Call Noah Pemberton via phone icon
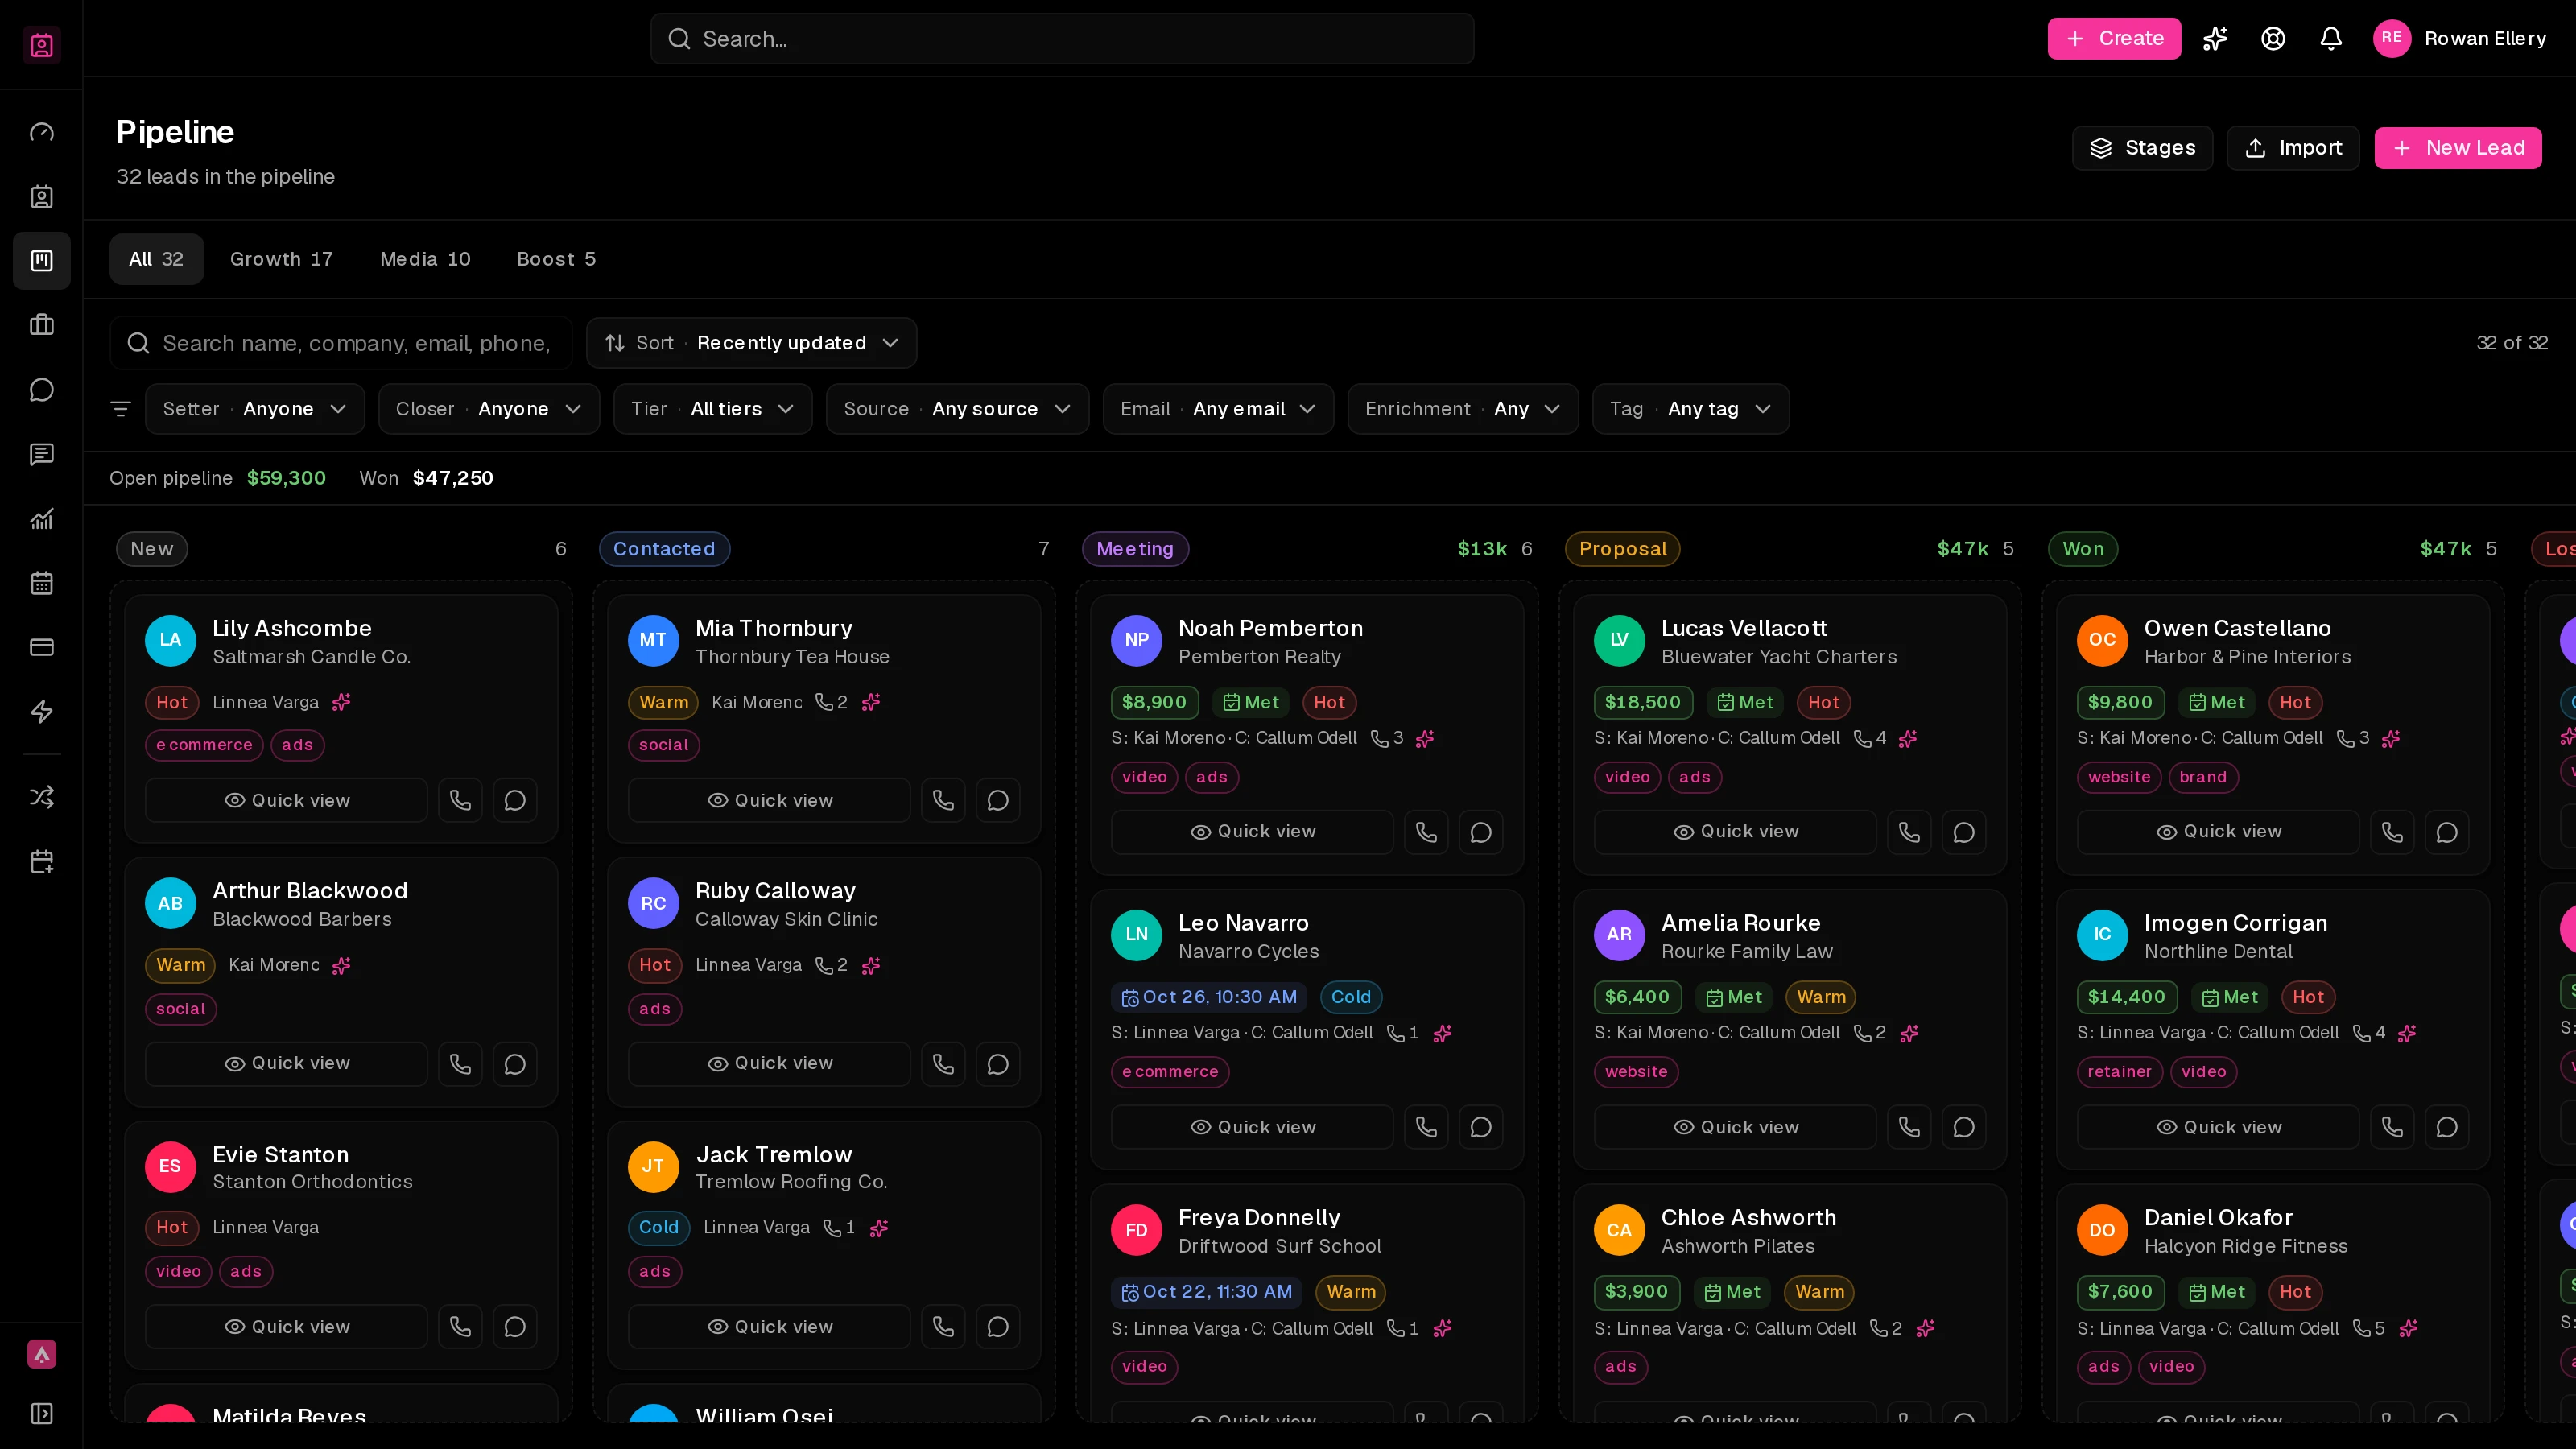This screenshot has width=2576, height=1449. 1426,832
